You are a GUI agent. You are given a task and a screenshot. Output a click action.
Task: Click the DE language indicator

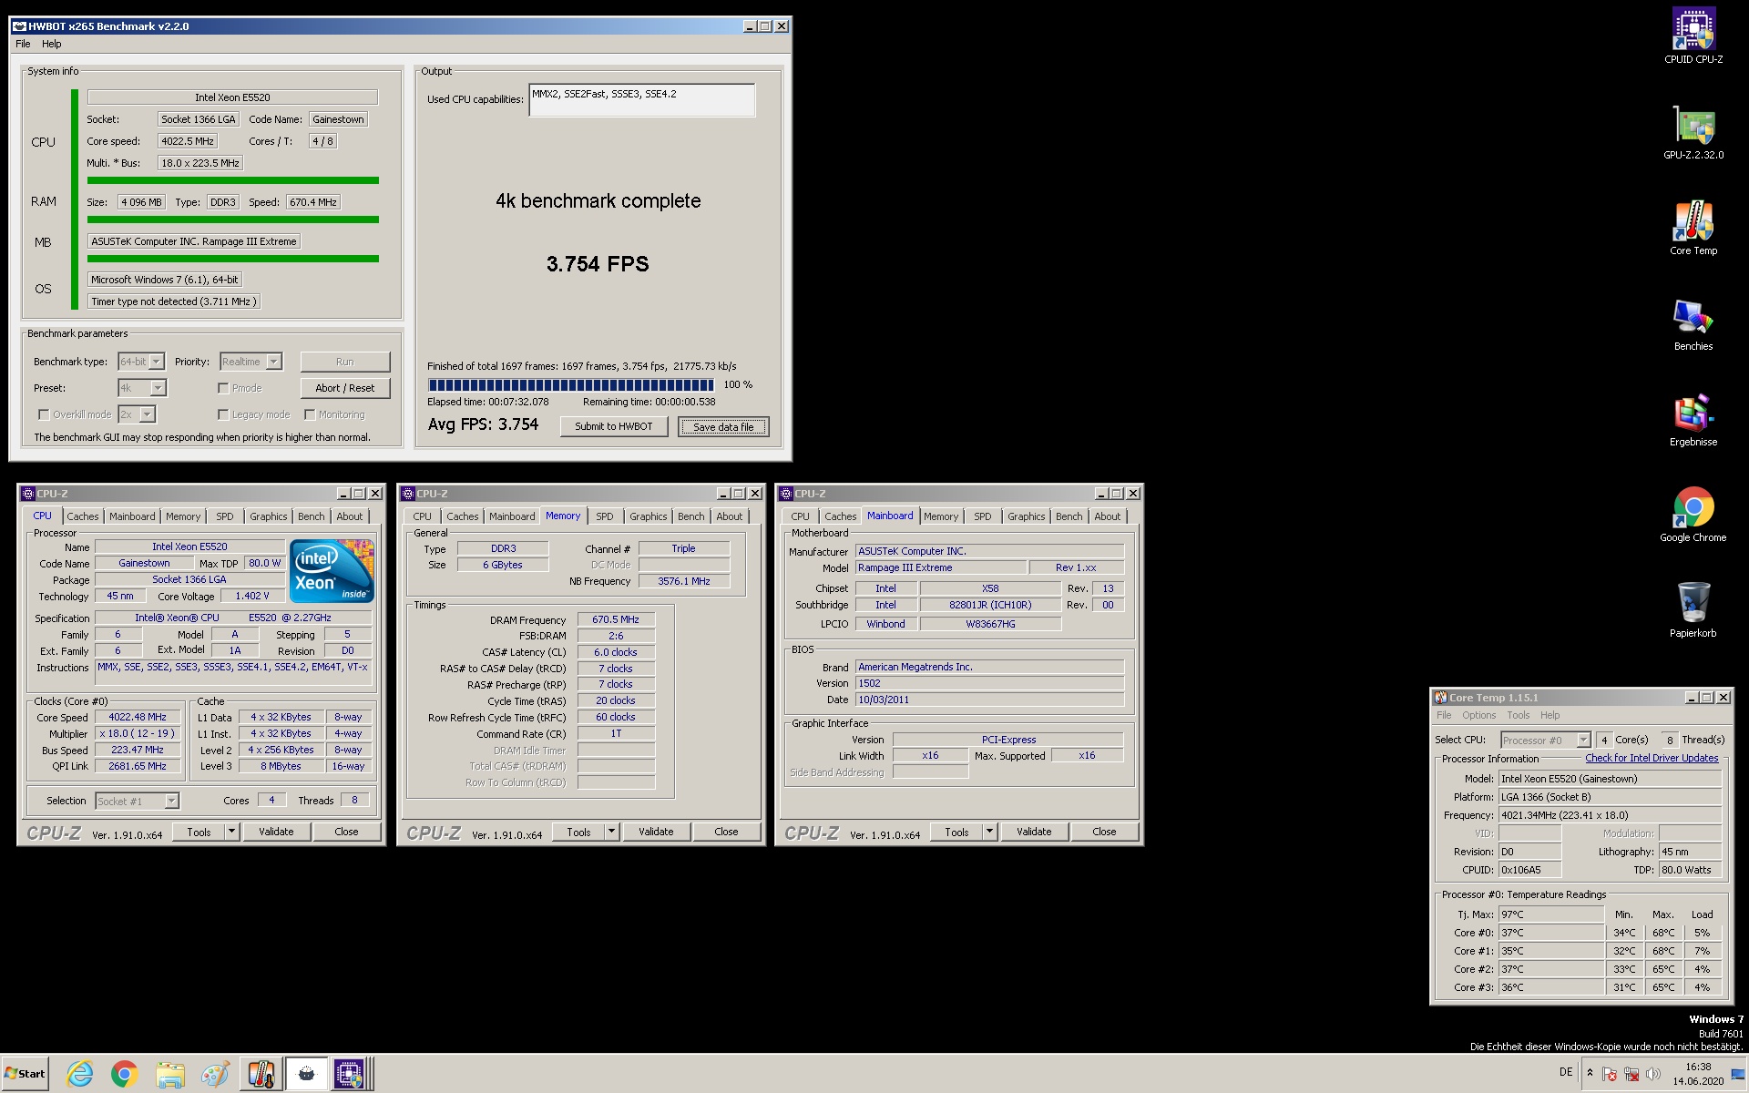click(1566, 1072)
